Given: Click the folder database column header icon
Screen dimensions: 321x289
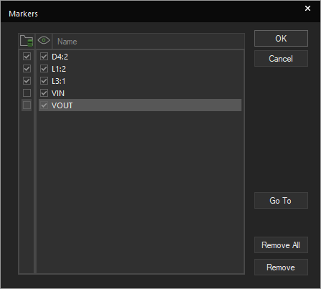Looking at the screenshot, I should 27,41.
